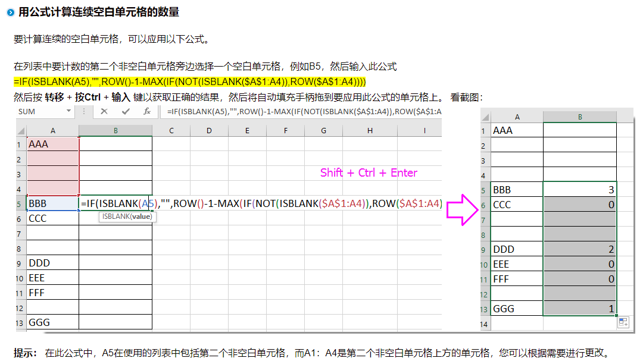Select column B header in right spreadsheet

tap(580, 117)
